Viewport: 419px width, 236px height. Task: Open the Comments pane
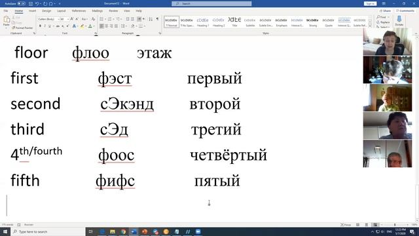[405, 11]
